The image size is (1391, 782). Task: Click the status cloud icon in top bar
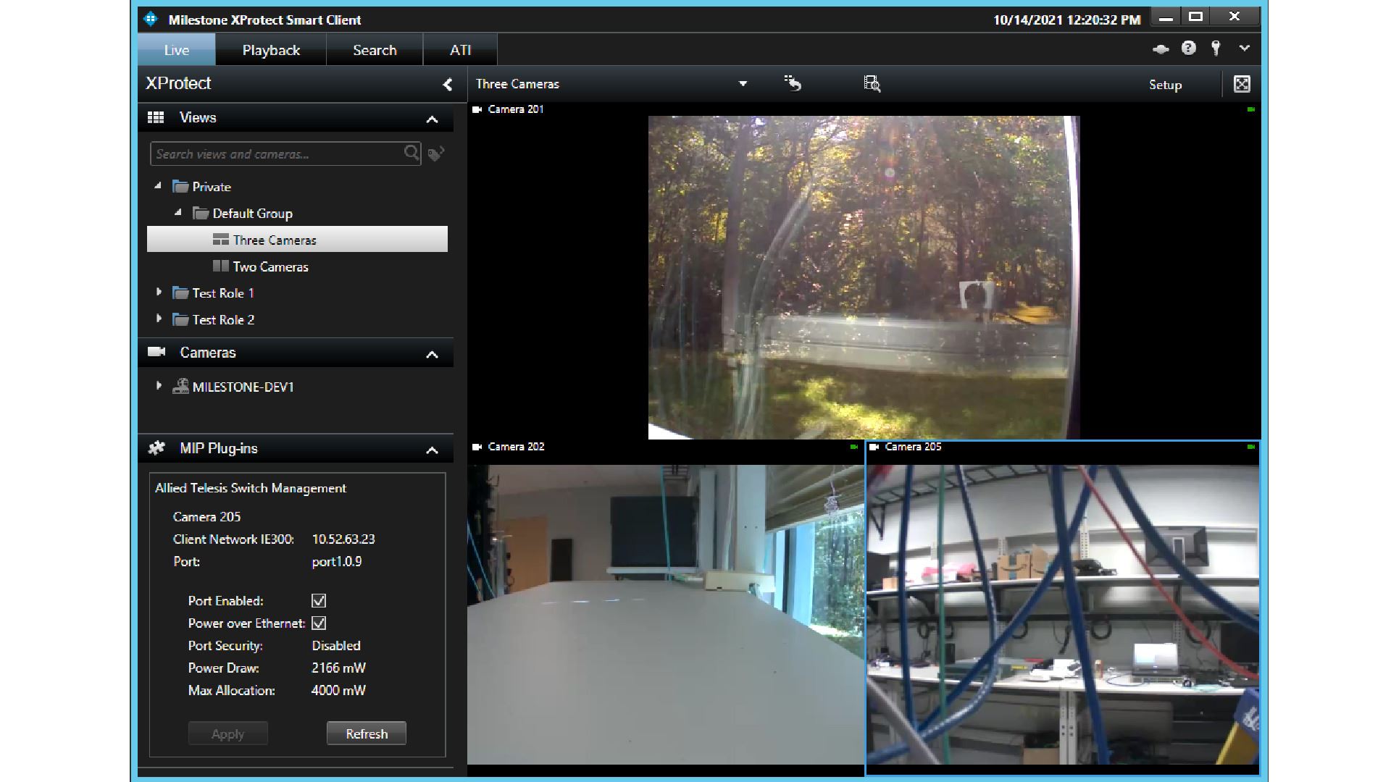[1161, 49]
